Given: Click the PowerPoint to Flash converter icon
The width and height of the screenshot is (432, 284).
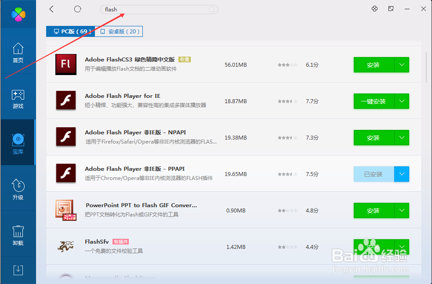Looking at the screenshot, I should (66, 210).
